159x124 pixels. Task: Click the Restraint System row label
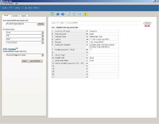pyautogui.click(x=63, y=45)
